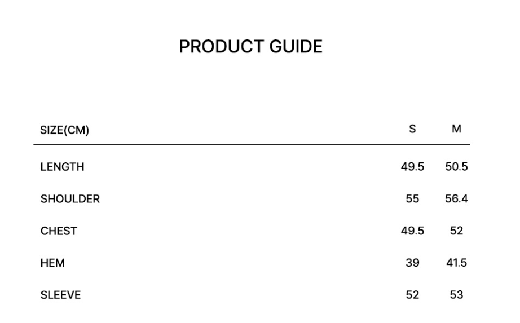Select the 56.4 shoulder value for M

click(x=456, y=199)
